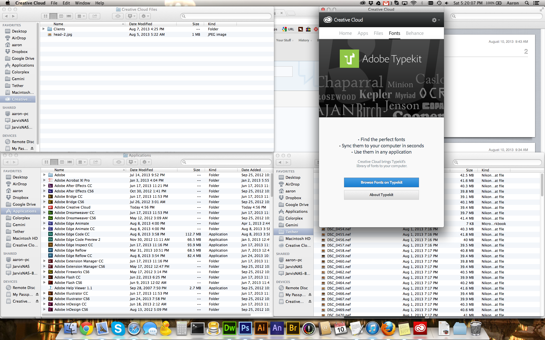
Task: Switch Applications window to icon view
Action: click(x=46, y=162)
